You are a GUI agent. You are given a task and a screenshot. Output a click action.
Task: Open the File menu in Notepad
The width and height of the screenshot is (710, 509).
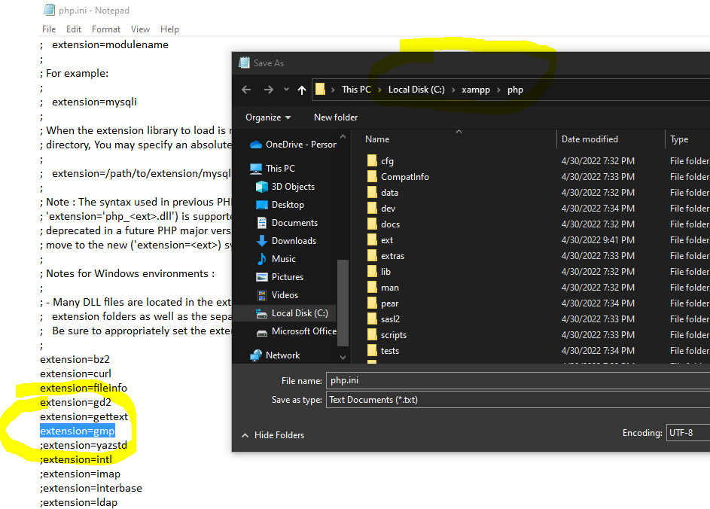(49, 29)
